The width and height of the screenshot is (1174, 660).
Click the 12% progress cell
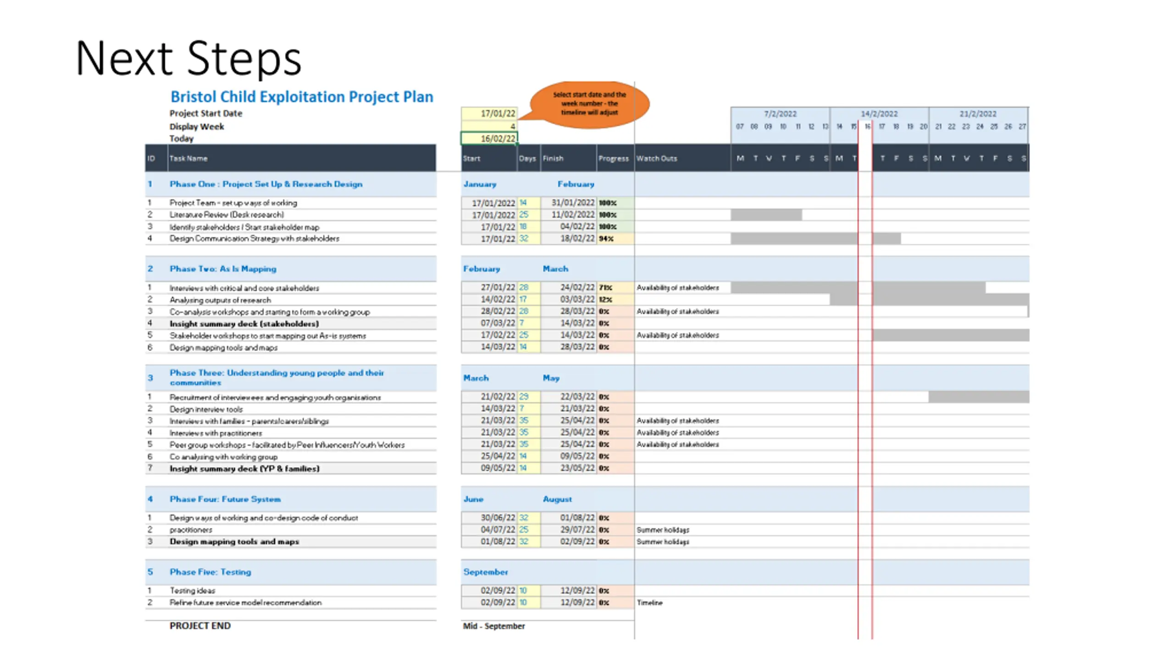615,299
